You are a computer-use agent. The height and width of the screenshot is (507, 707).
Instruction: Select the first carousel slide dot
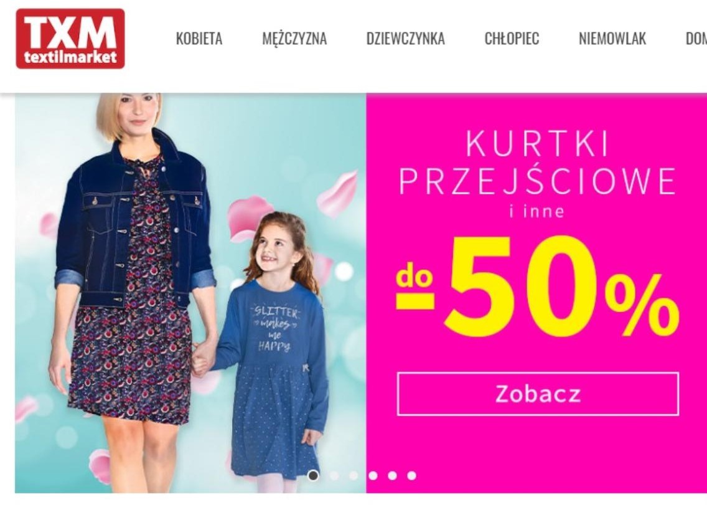point(313,475)
